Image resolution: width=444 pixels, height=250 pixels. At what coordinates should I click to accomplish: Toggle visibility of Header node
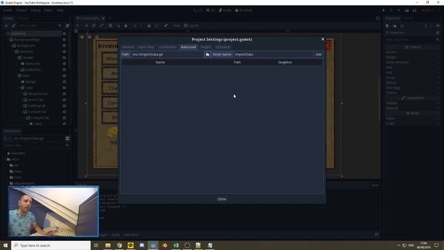point(65,58)
